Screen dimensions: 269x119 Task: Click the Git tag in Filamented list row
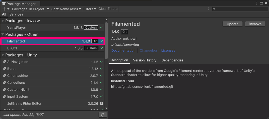tap(95, 41)
